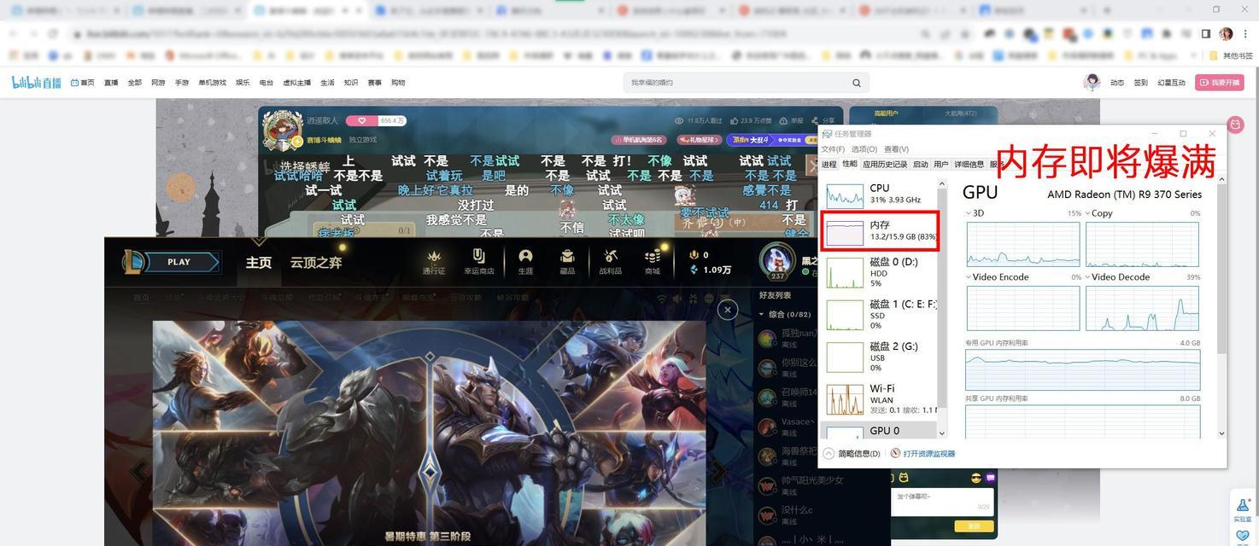Select 磁盘 2 (G:) USB item

point(879,357)
